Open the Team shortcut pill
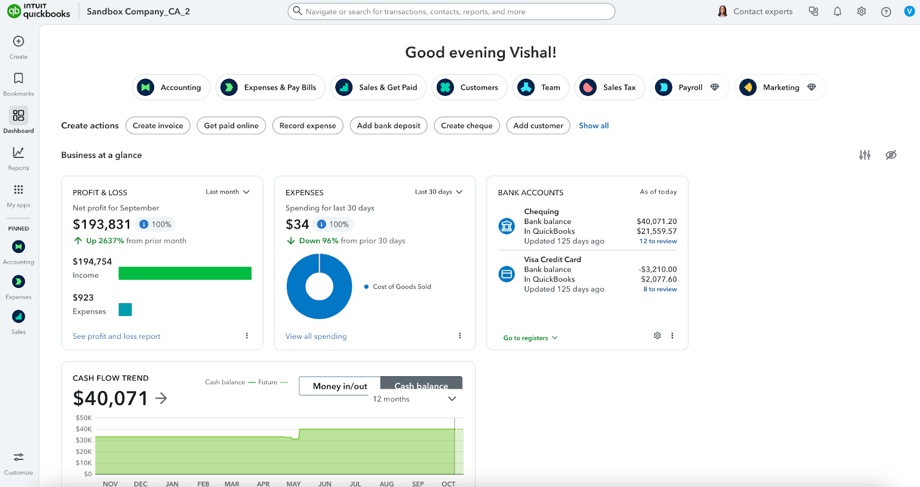The width and height of the screenshot is (920, 487). pyautogui.click(x=540, y=87)
